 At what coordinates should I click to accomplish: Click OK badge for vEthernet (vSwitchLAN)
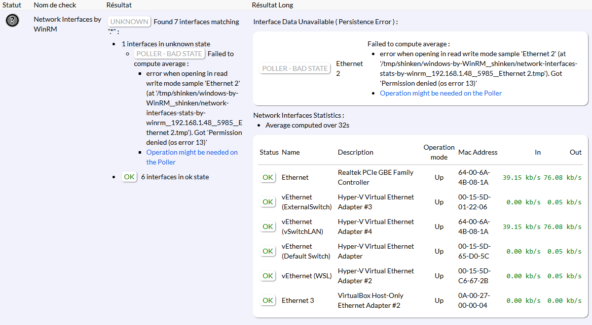click(x=268, y=227)
